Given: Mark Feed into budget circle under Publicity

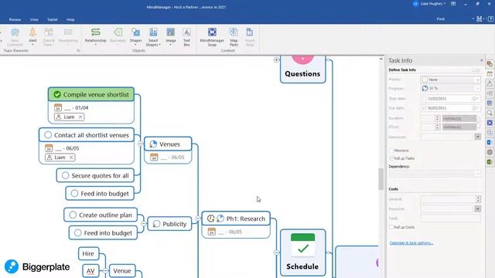Looking at the screenshot, I should pyautogui.click(x=78, y=233).
